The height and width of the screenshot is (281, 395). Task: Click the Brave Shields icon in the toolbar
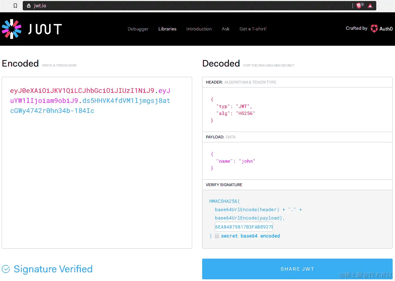pos(359,5)
